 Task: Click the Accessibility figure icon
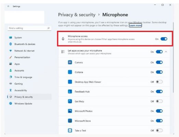[11, 90]
